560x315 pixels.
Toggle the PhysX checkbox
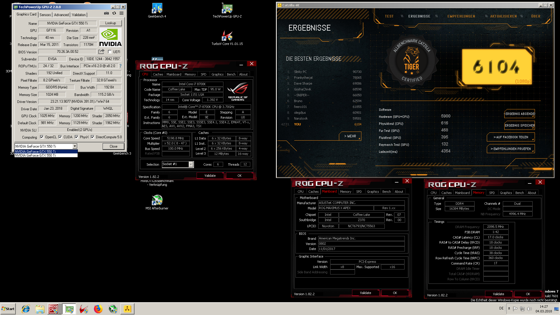[x=76, y=137]
